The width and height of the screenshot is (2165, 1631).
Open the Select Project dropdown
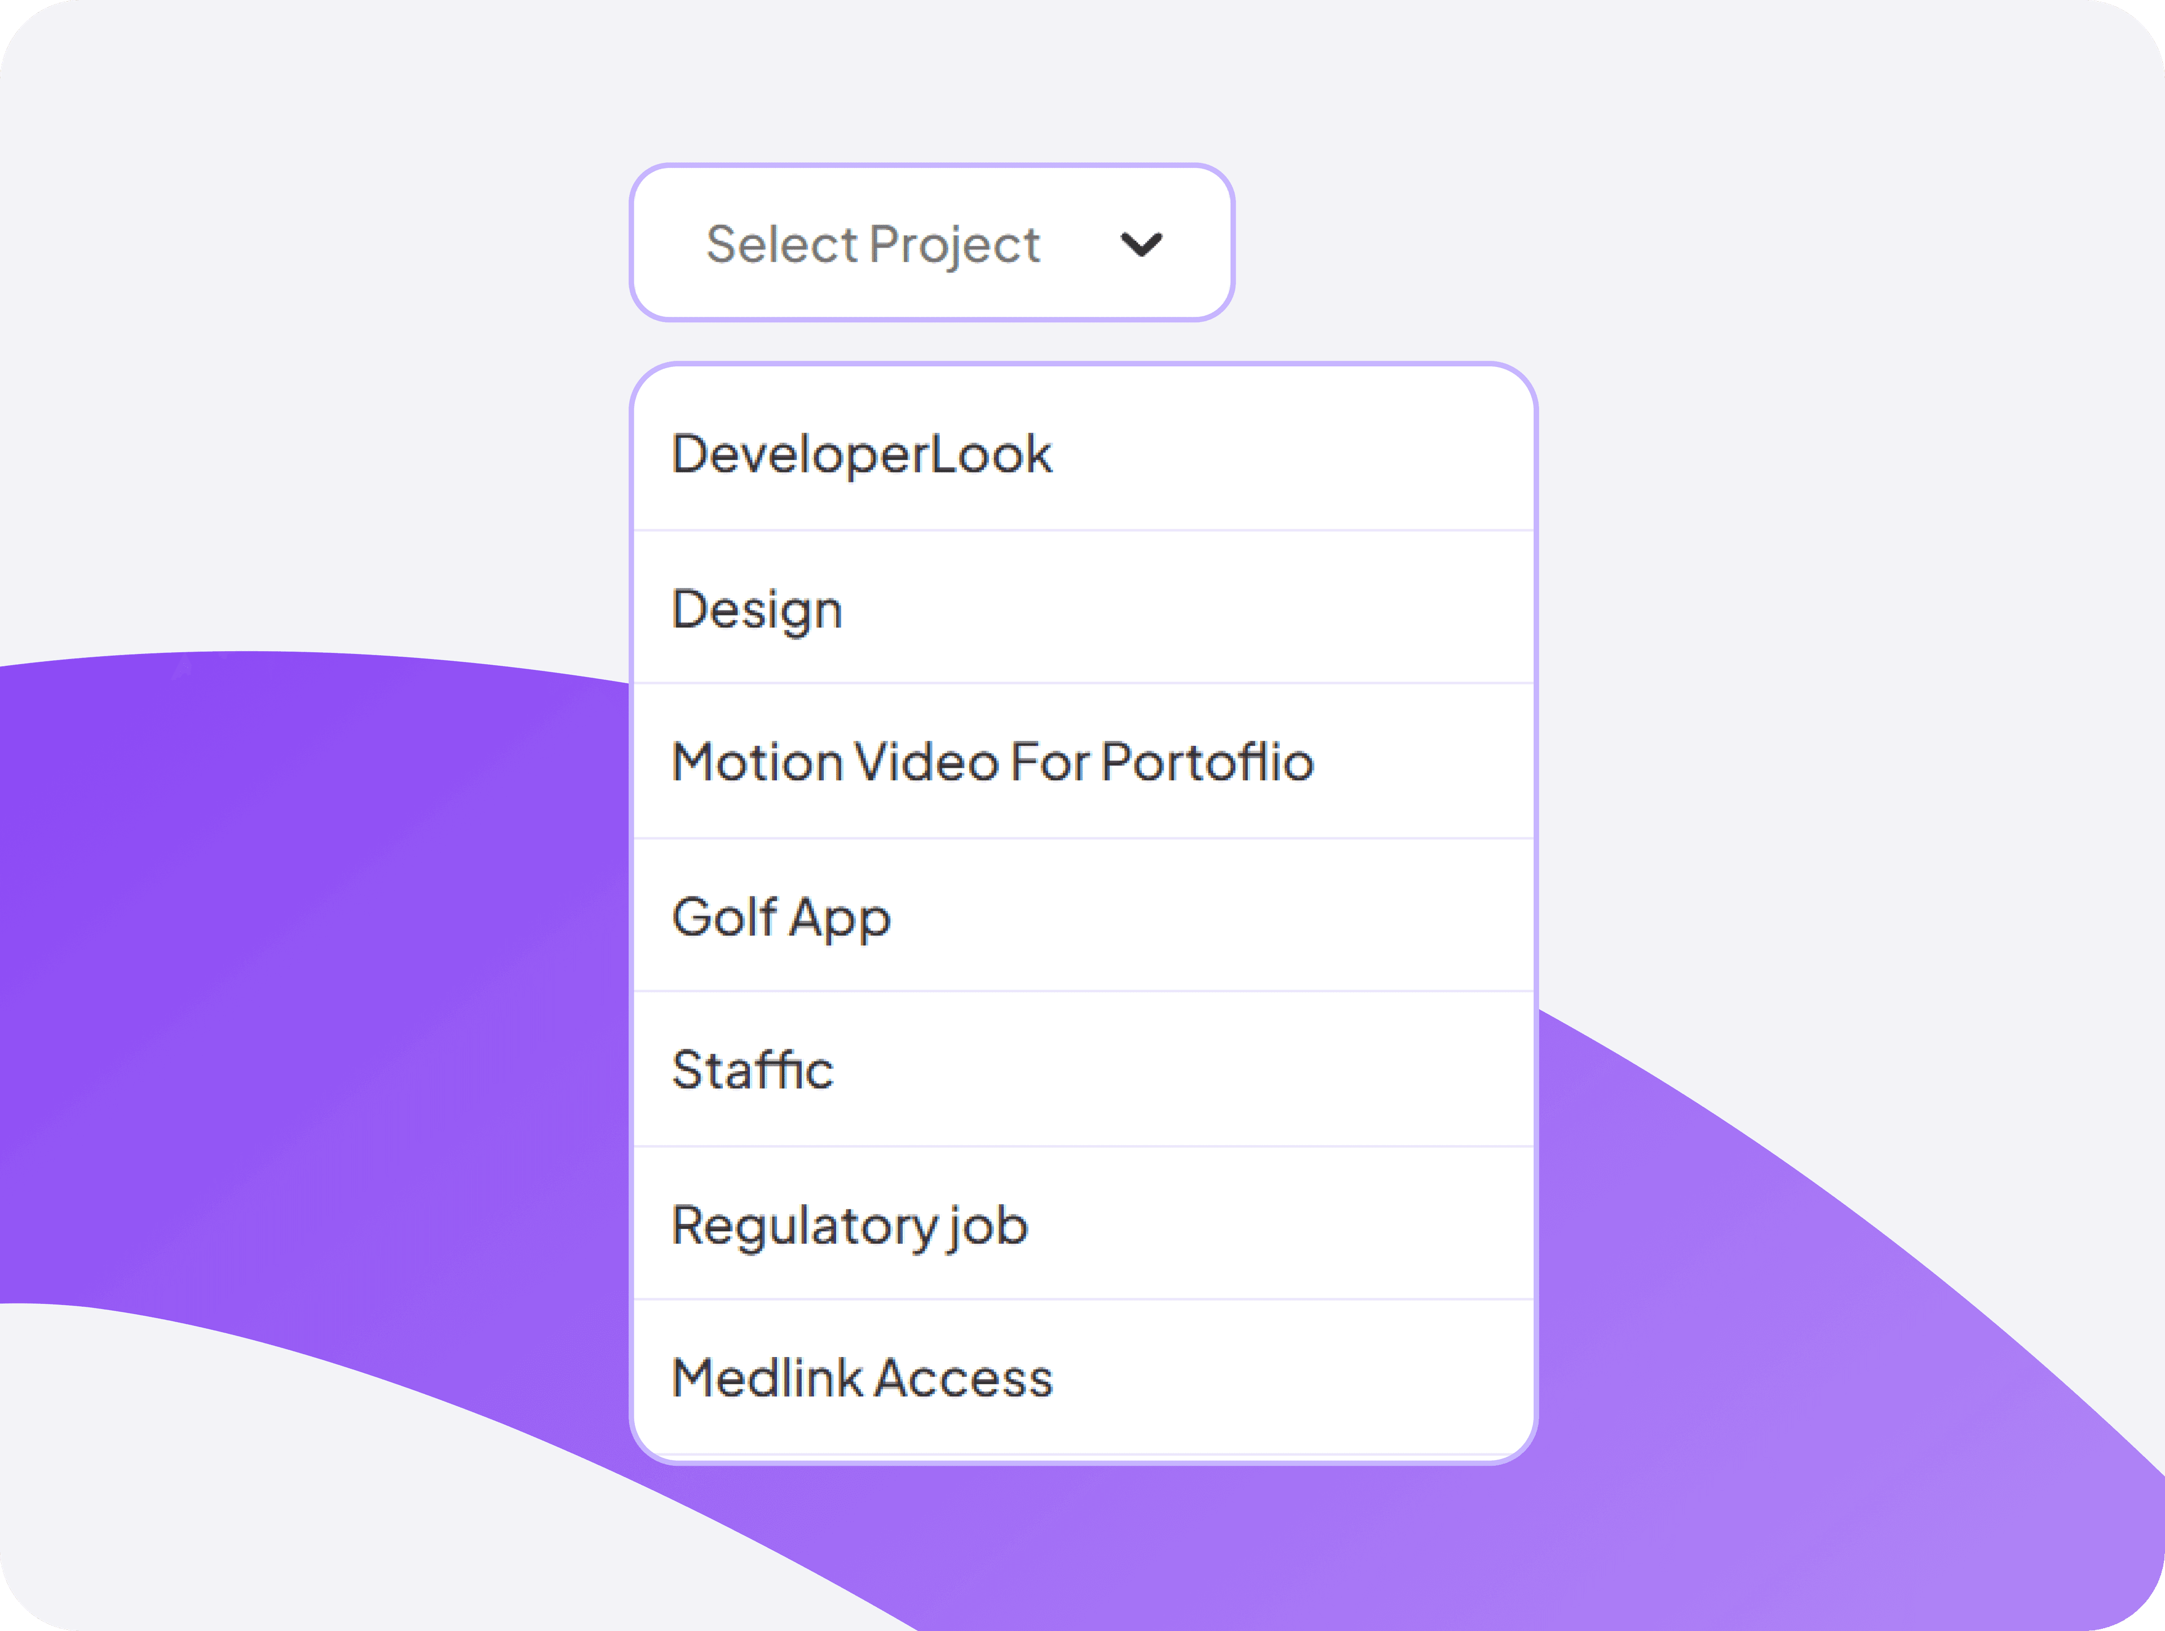pyautogui.click(x=930, y=241)
